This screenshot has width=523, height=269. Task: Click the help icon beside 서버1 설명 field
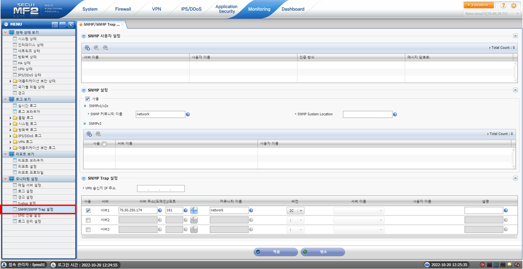coord(506,211)
